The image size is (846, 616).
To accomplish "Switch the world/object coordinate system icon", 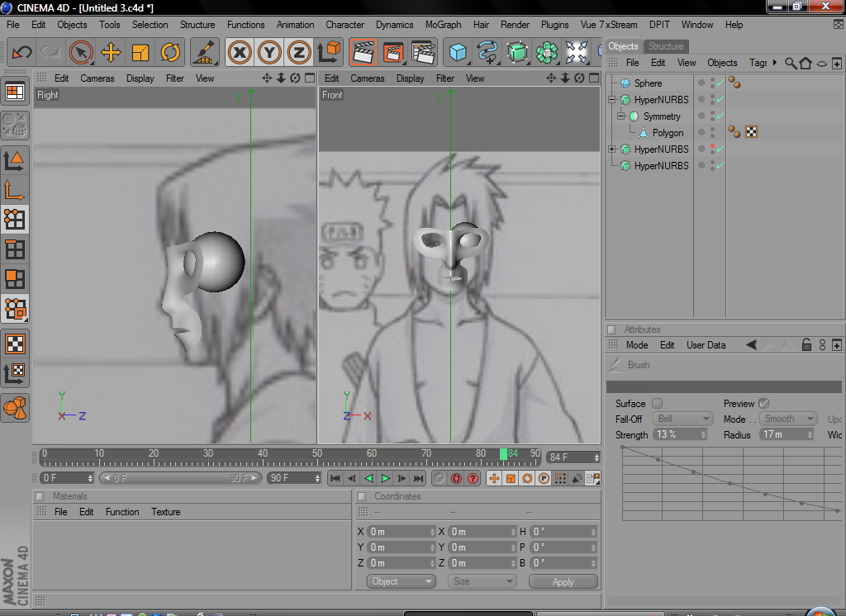I will [x=329, y=52].
